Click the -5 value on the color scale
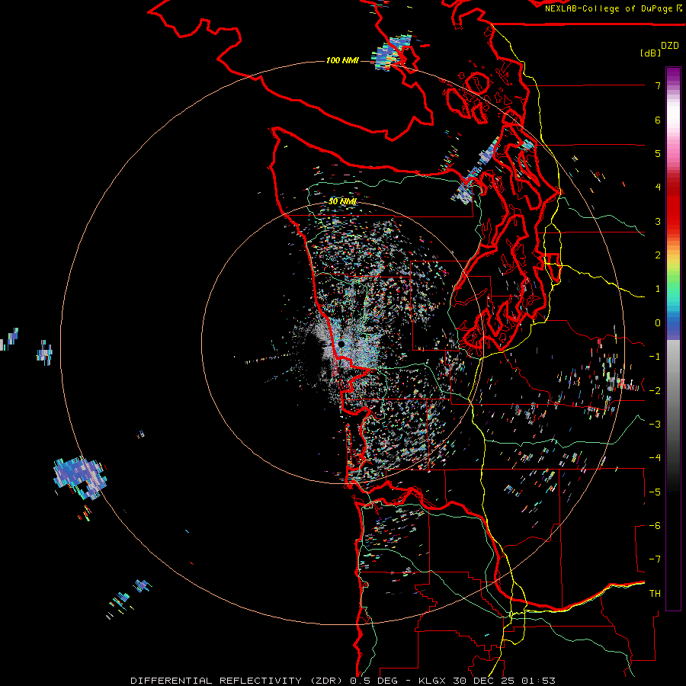686x686 pixels. (655, 492)
